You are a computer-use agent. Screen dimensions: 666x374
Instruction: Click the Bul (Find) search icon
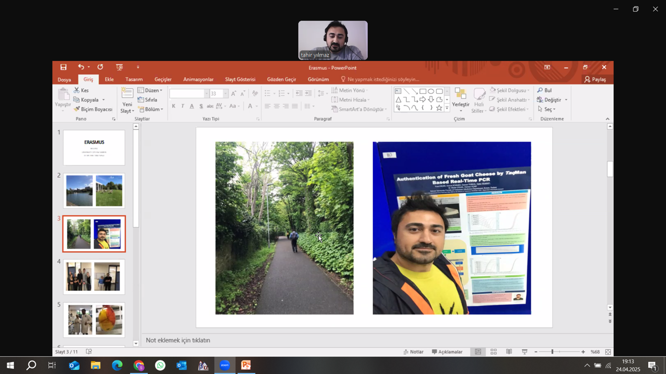point(540,90)
